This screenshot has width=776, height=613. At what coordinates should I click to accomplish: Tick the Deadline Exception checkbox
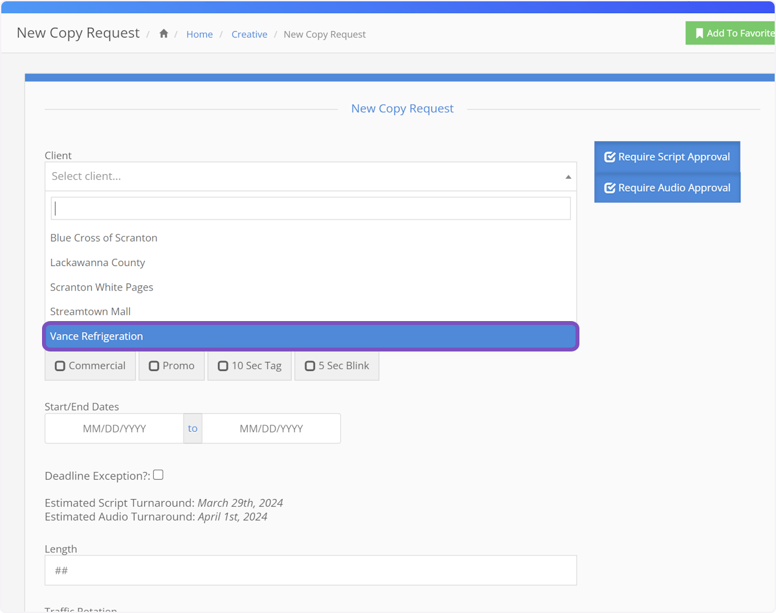click(158, 475)
